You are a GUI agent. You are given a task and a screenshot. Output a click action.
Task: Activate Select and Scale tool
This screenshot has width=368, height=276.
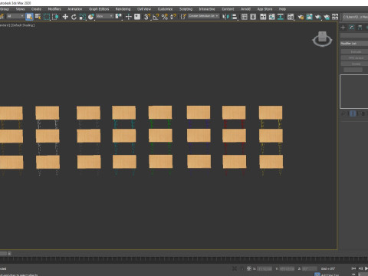point(82,17)
